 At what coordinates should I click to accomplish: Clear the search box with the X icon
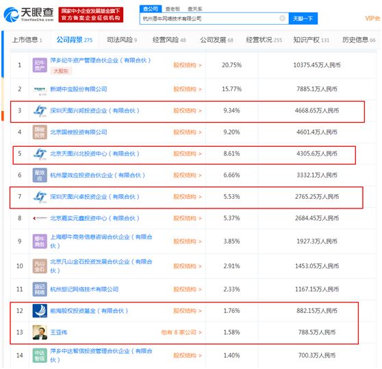[x=282, y=19]
